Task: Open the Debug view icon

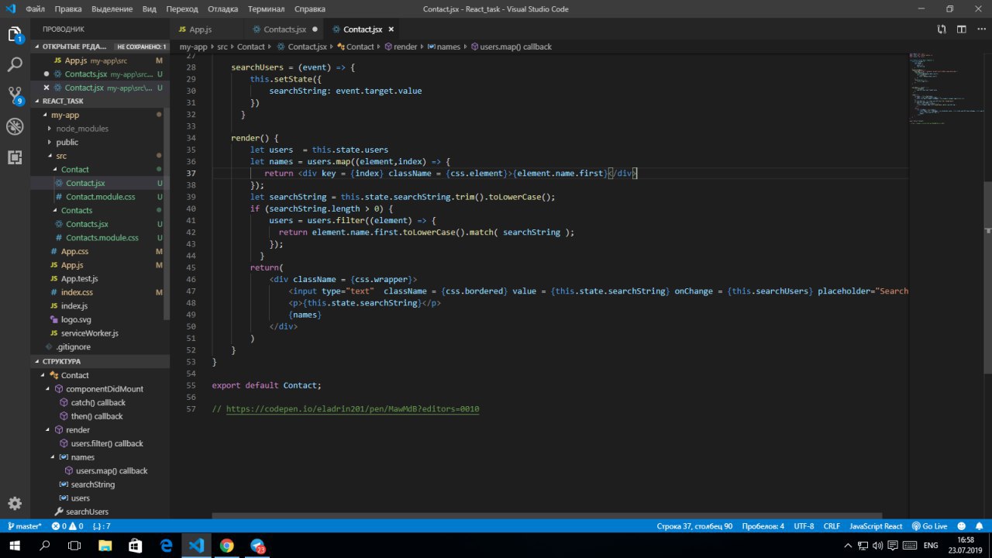Action: pos(15,126)
